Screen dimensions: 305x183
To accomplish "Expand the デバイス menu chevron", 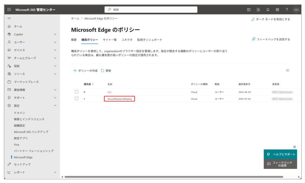I will 55,50.
